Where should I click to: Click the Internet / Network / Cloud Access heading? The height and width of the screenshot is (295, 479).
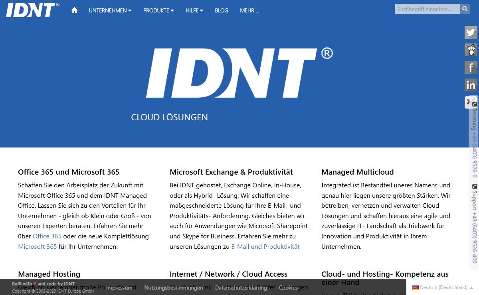click(229, 274)
